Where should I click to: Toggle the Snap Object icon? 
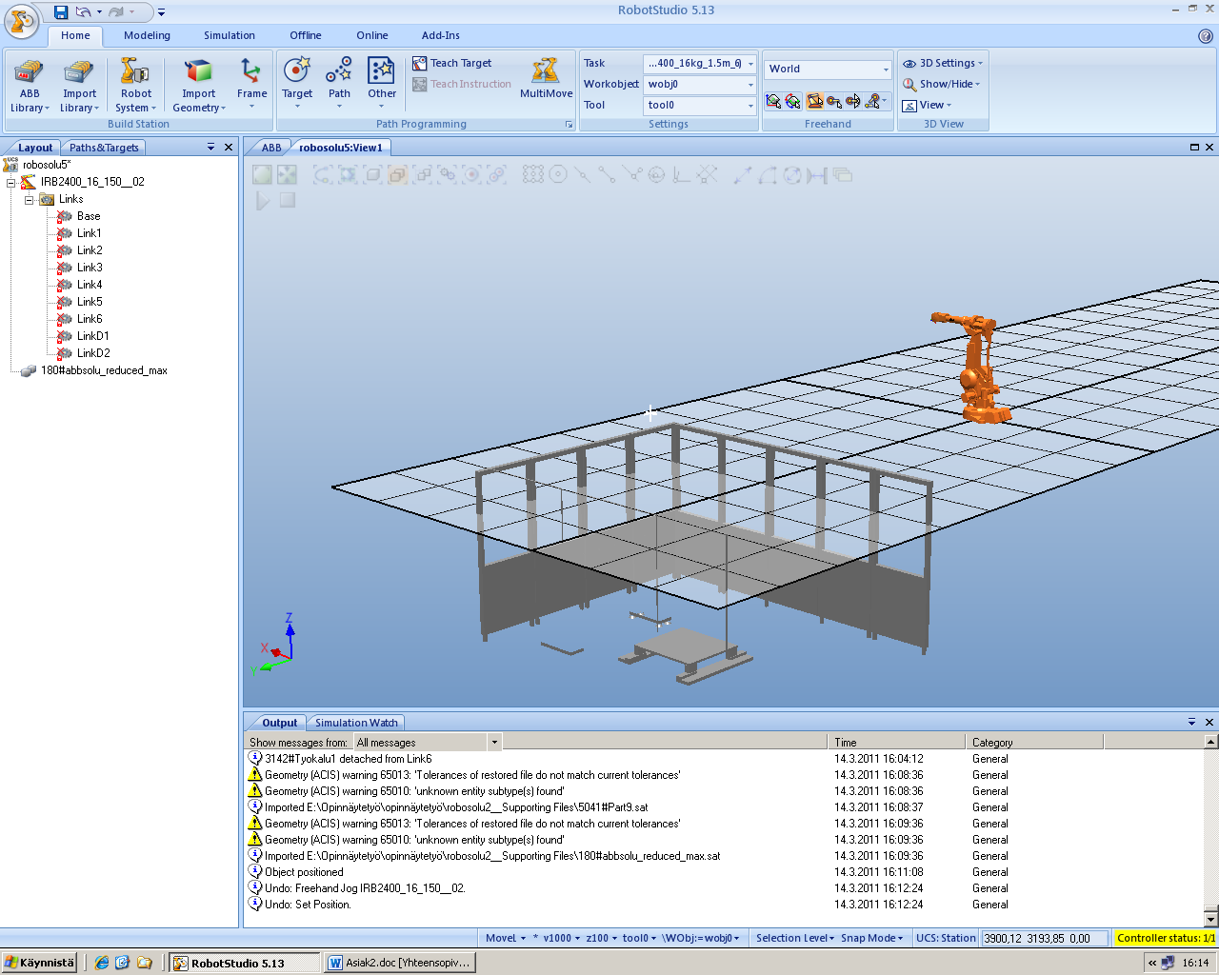tap(533, 174)
